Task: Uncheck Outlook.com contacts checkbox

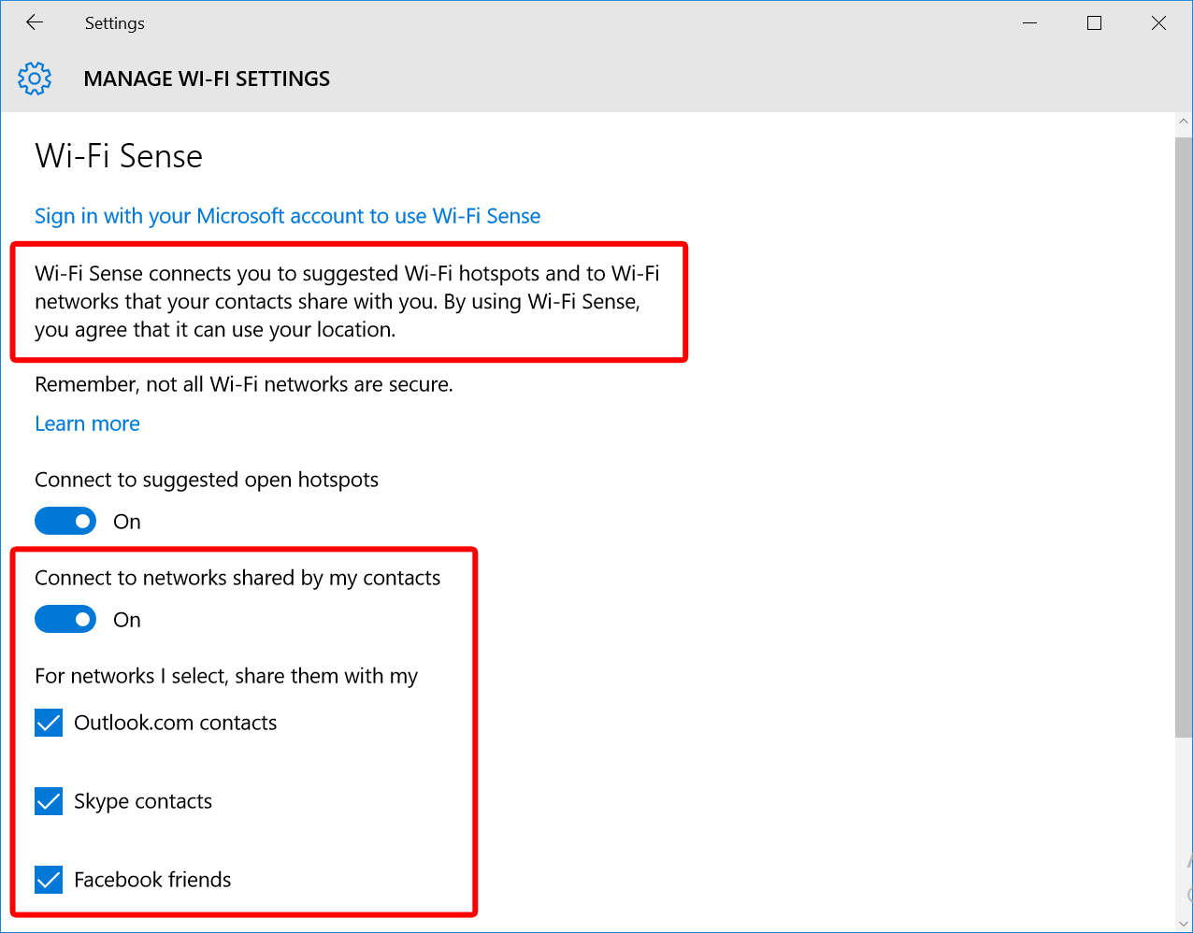Action: point(49,723)
